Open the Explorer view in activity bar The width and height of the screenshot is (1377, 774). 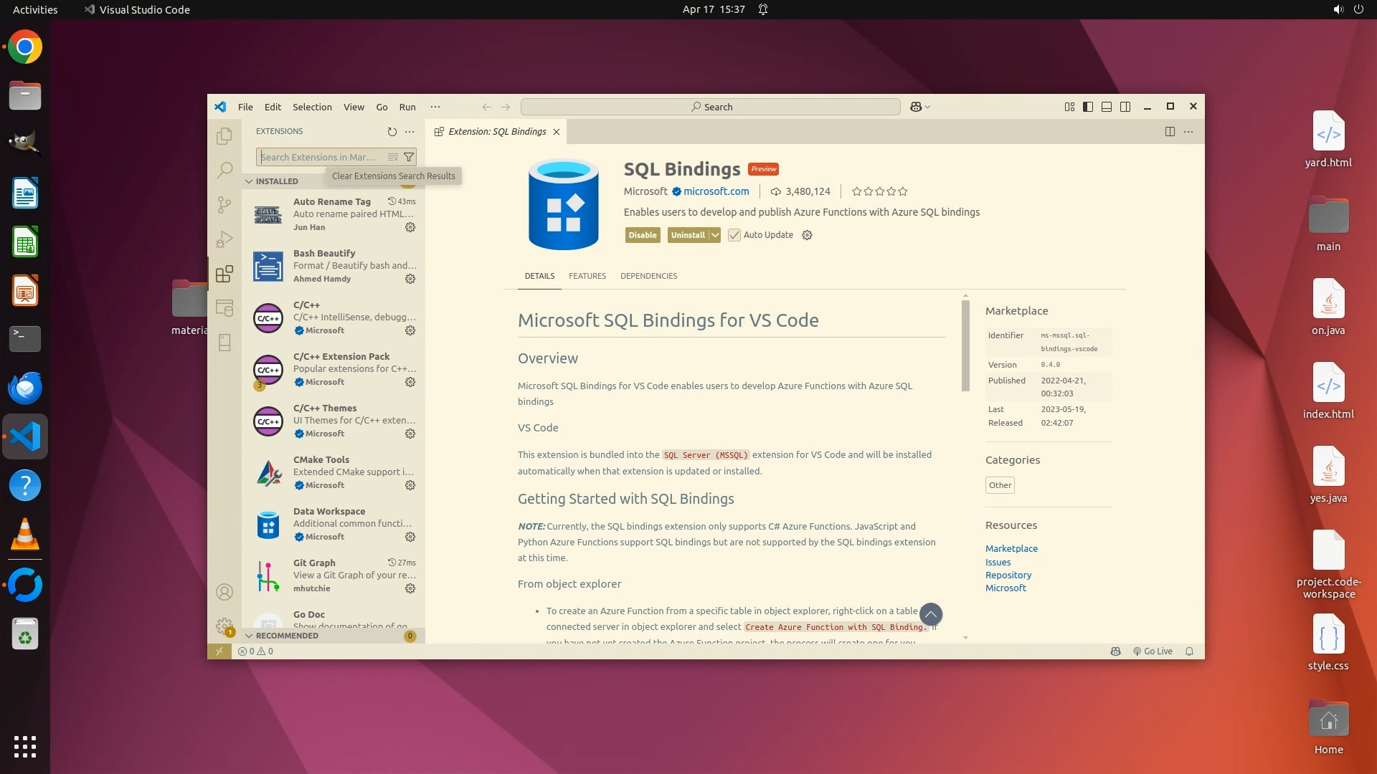coord(224,135)
